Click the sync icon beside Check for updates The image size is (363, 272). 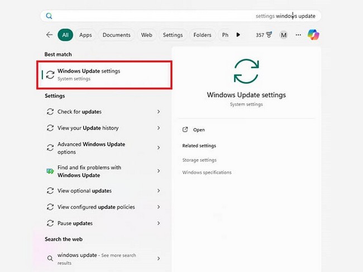click(x=50, y=112)
